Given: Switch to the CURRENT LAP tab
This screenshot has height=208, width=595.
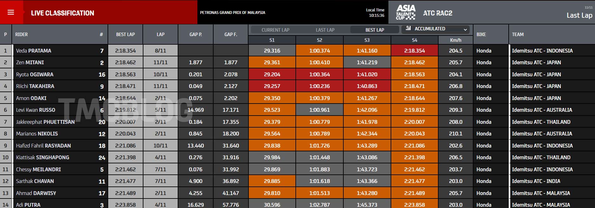Looking at the screenshot, I should coord(275,30).
